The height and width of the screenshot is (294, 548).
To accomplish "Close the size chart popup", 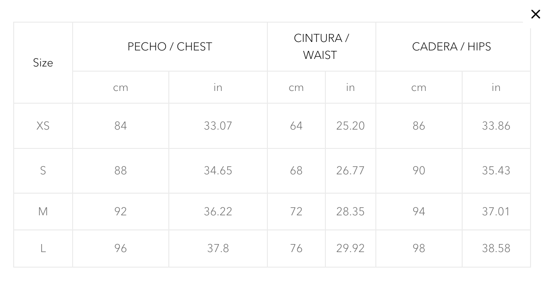I will [535, 14].
